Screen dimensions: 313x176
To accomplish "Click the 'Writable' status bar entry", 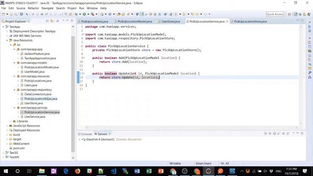I will pyautogui.click(x=175, y=163).
